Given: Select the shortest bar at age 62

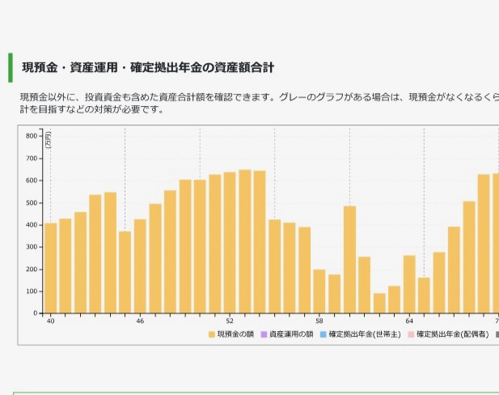Looking at the screenshot, I should (x=379, y=304).
